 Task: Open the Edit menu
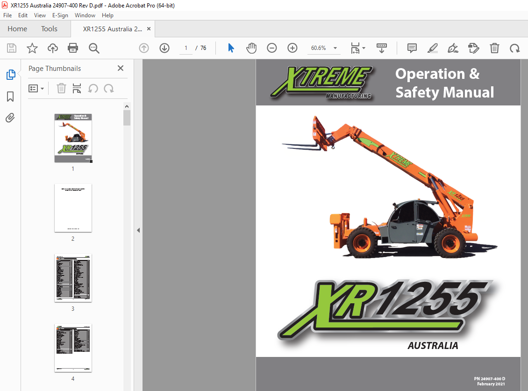click(x=23, y=15)
